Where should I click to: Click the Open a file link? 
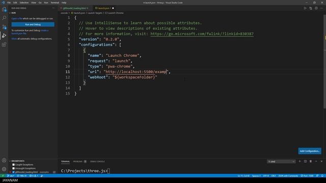[x=17, y=19]
